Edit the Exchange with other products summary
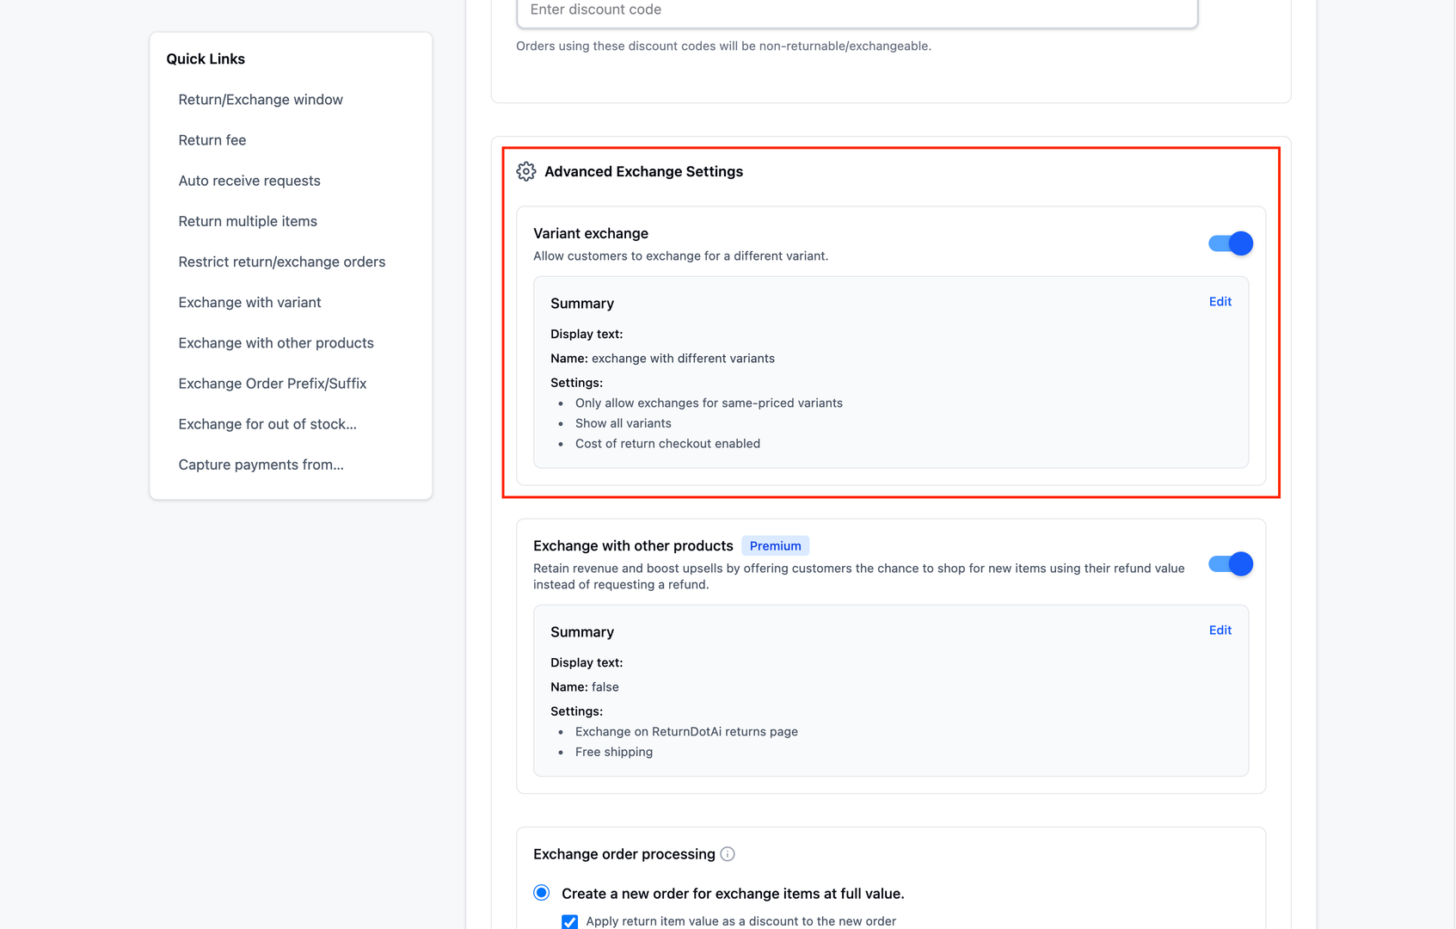Screen dimensions: 1456x929 pyautogui.click(x=1219, y=630)
